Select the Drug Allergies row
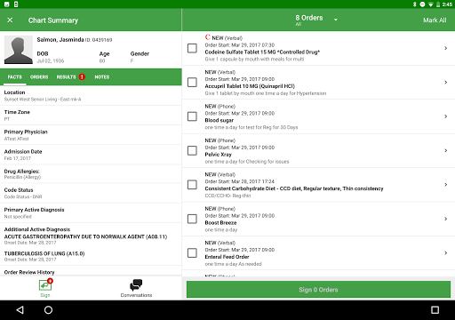 click(91, 174)
